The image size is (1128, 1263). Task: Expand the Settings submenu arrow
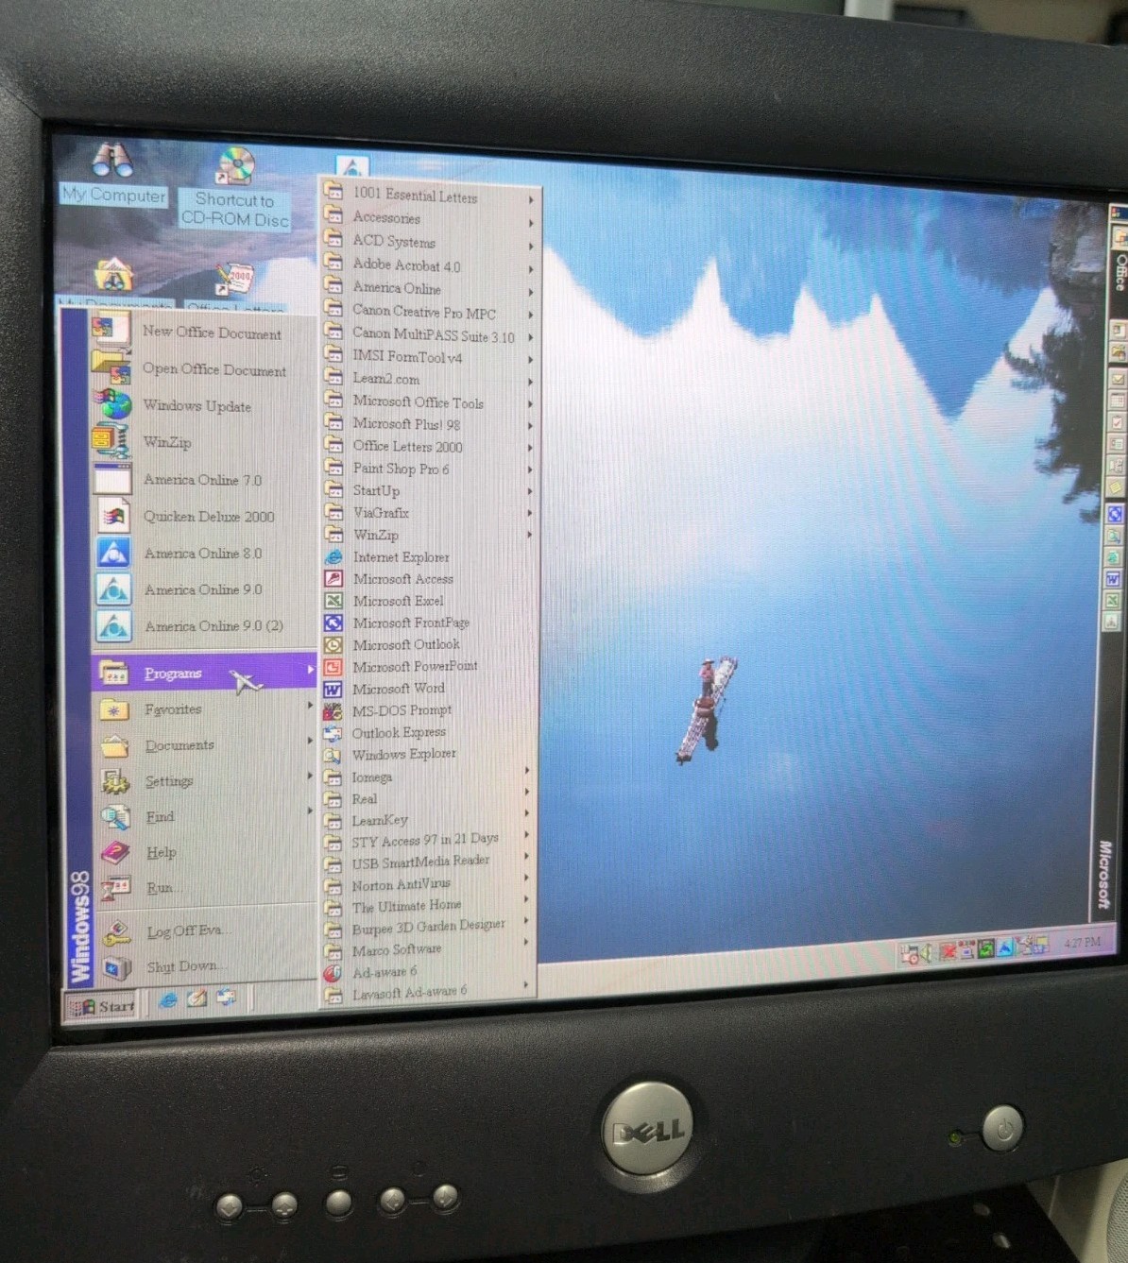pyautogui.click(x=309, y=777)
